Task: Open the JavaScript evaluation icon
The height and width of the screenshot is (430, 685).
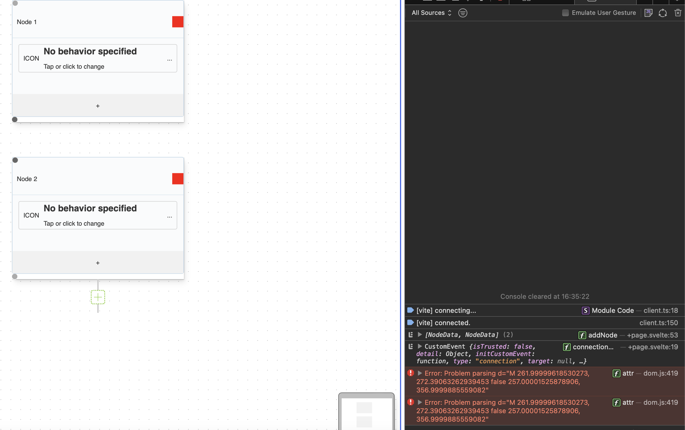Action: (x=649, y=13)
